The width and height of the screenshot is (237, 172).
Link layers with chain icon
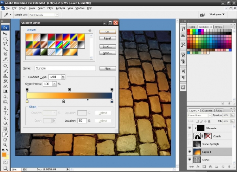click(x=191, y=167)
